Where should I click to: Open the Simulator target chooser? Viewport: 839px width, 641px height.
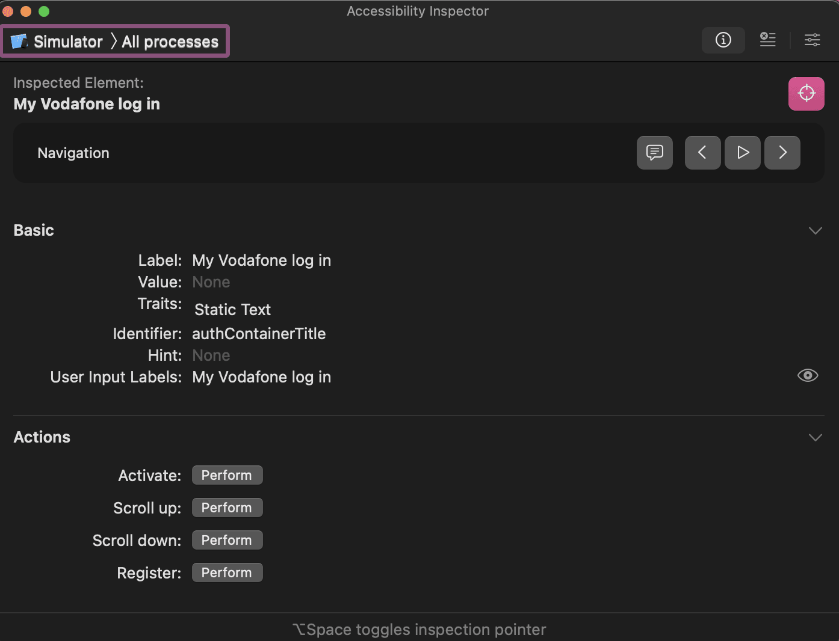(x=57, y=41)
